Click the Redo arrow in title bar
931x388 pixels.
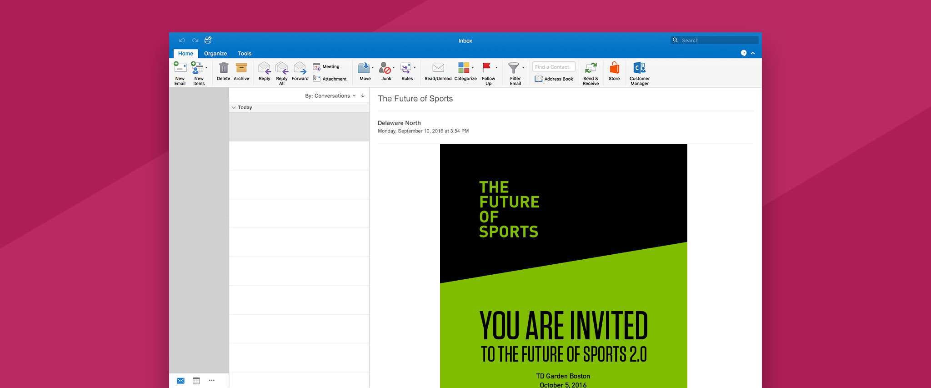click(x=195, y=40)
